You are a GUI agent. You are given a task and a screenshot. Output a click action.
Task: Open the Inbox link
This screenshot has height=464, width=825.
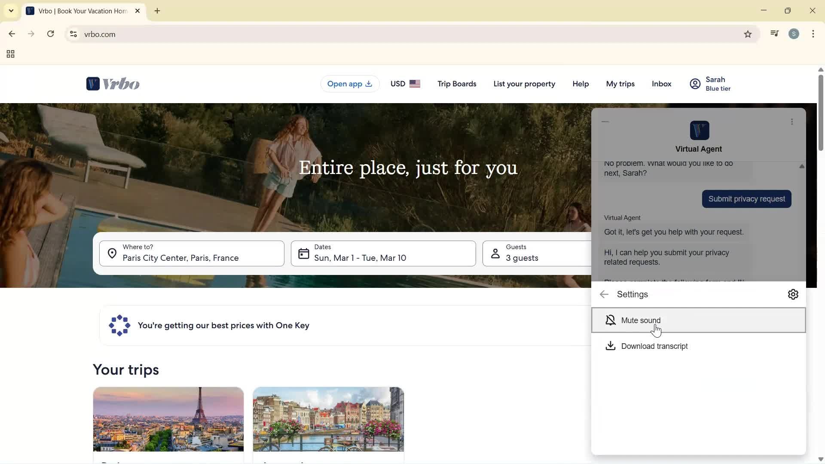click(661, 84)
